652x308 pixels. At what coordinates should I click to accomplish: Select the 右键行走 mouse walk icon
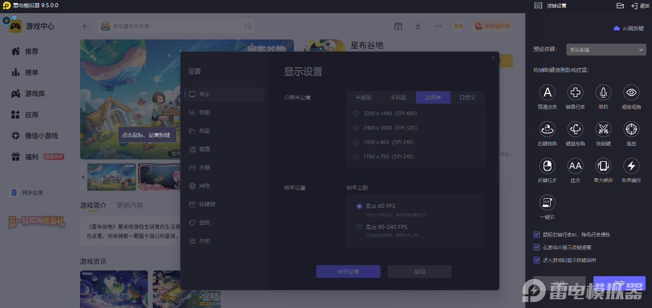[547, 166]
